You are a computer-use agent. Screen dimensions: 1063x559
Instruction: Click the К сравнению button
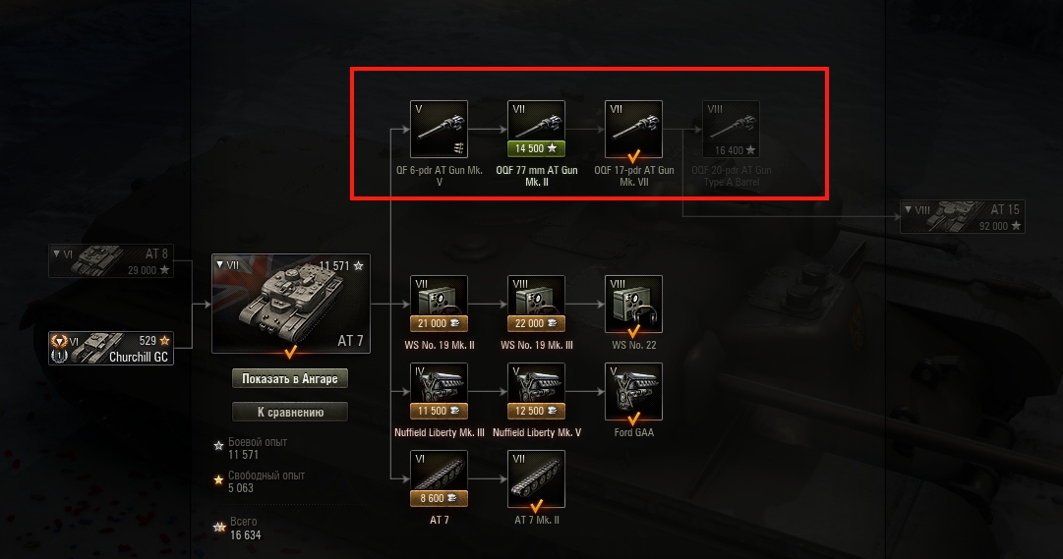click(290, 412)
